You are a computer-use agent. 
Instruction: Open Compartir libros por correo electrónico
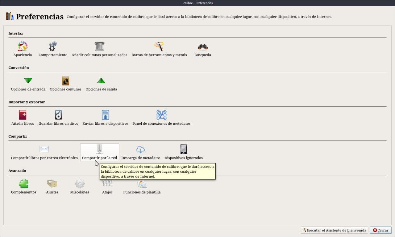(44, 153)
